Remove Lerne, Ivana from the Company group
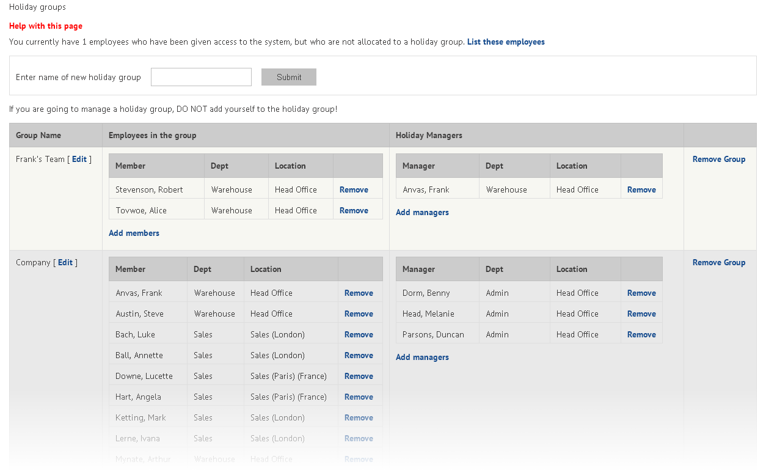 359,438
